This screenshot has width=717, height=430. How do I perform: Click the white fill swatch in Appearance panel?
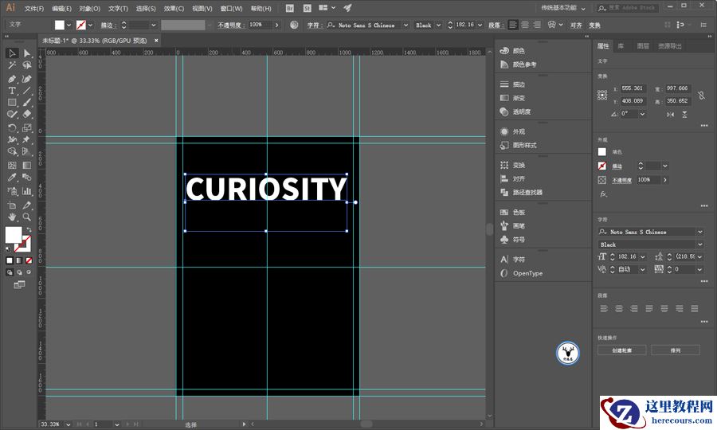(602, 151)
